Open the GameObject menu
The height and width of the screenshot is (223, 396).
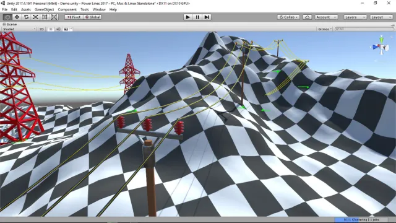pyautogui.click(x=44, y=9)
